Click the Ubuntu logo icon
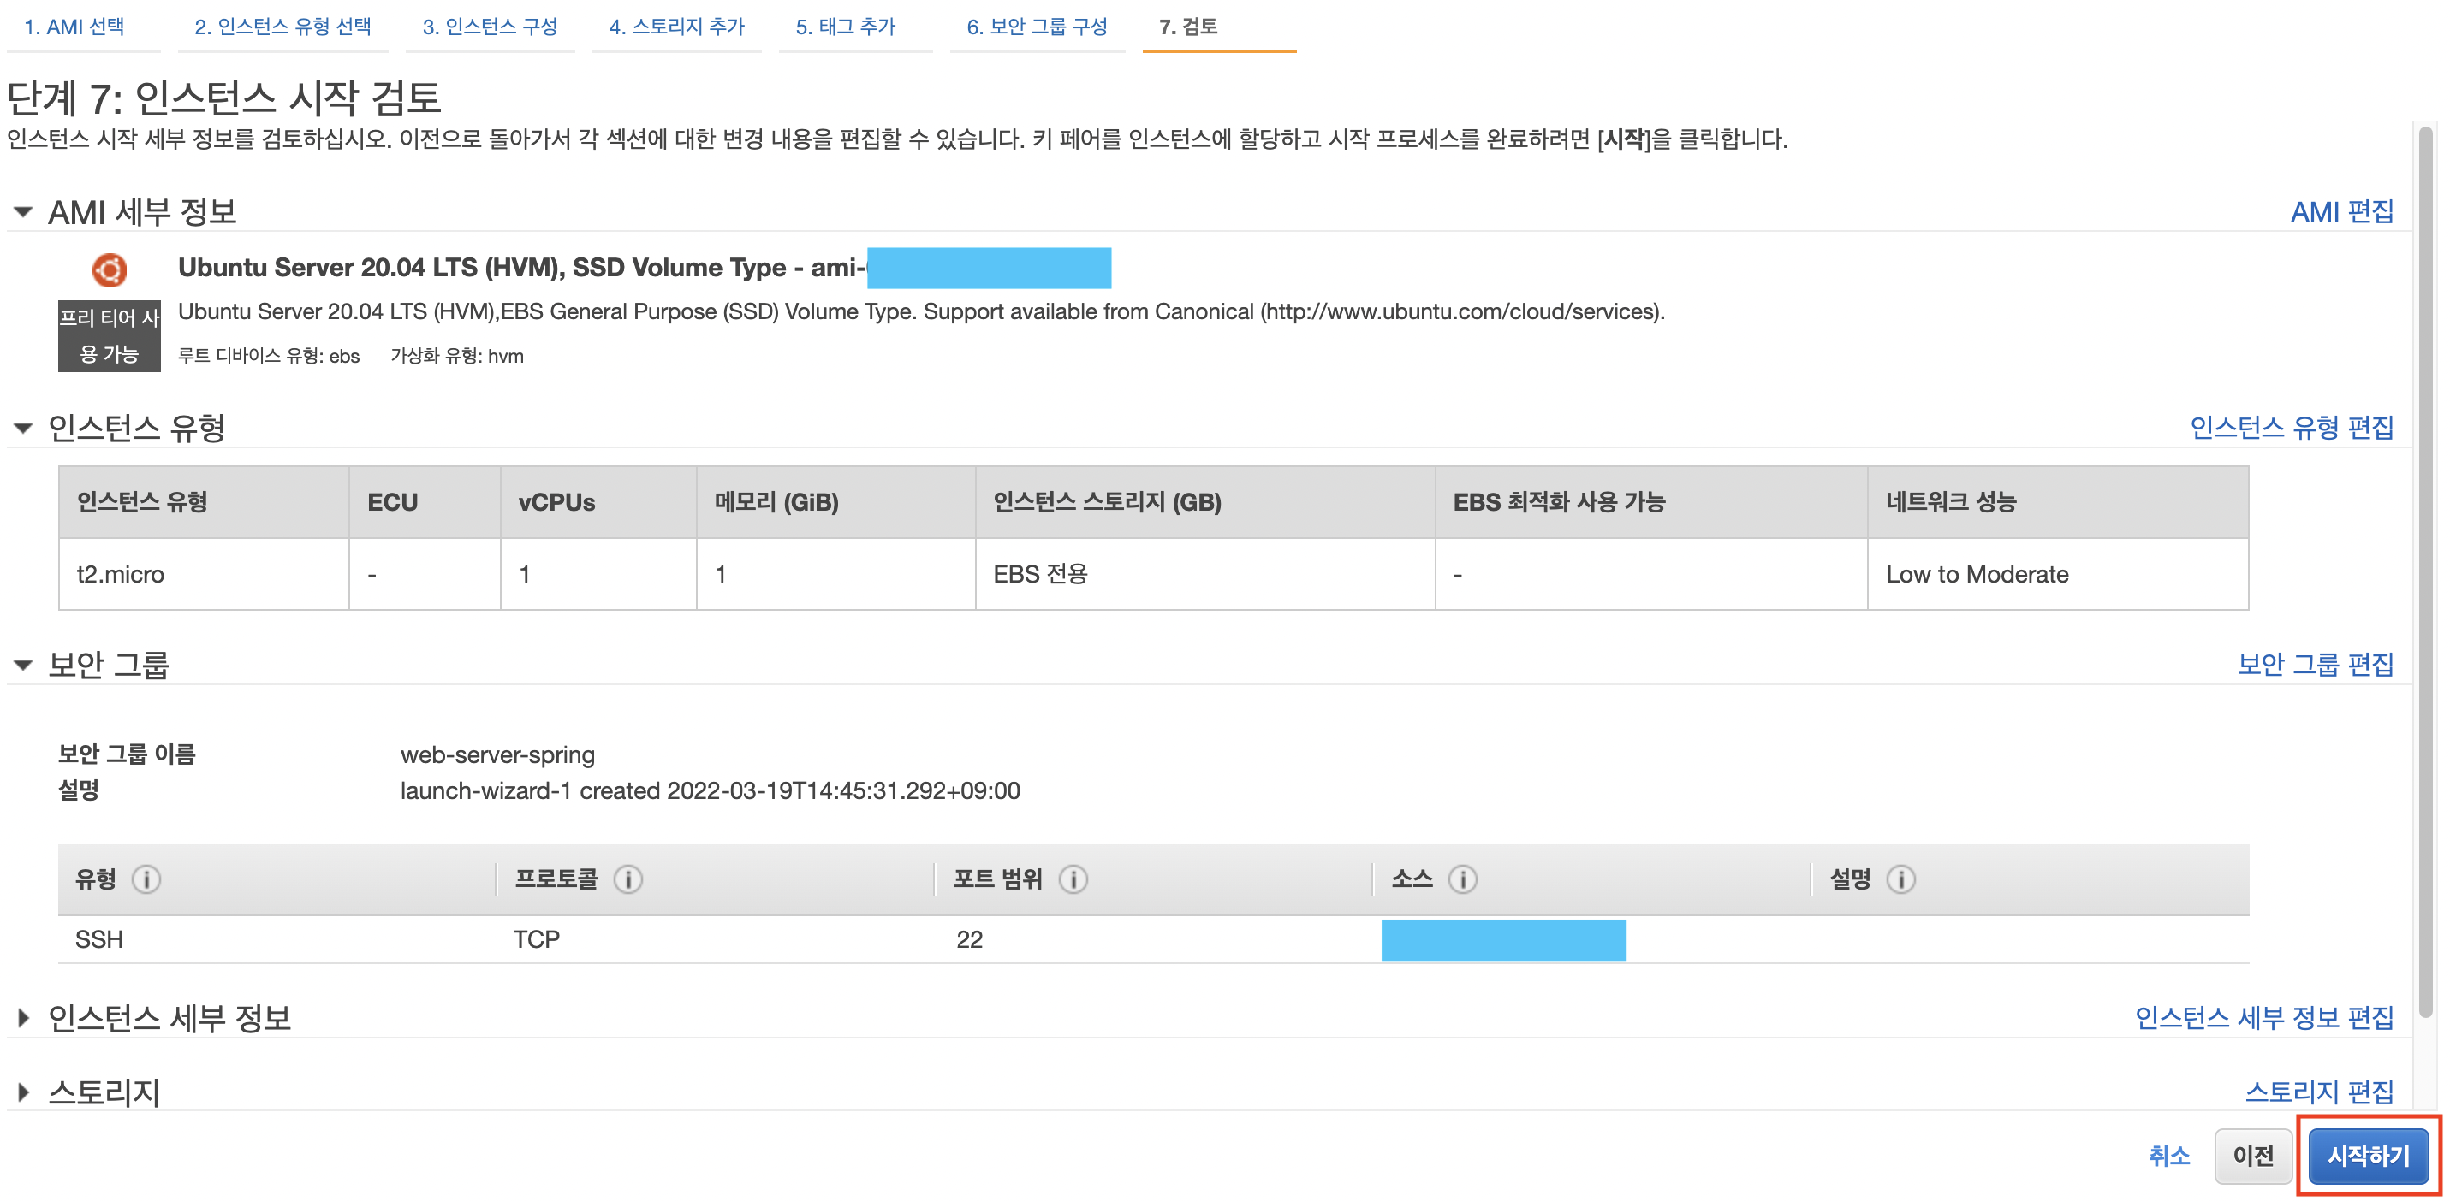The height and width of the screenshot is (1201, 2450). click(110, 269)
